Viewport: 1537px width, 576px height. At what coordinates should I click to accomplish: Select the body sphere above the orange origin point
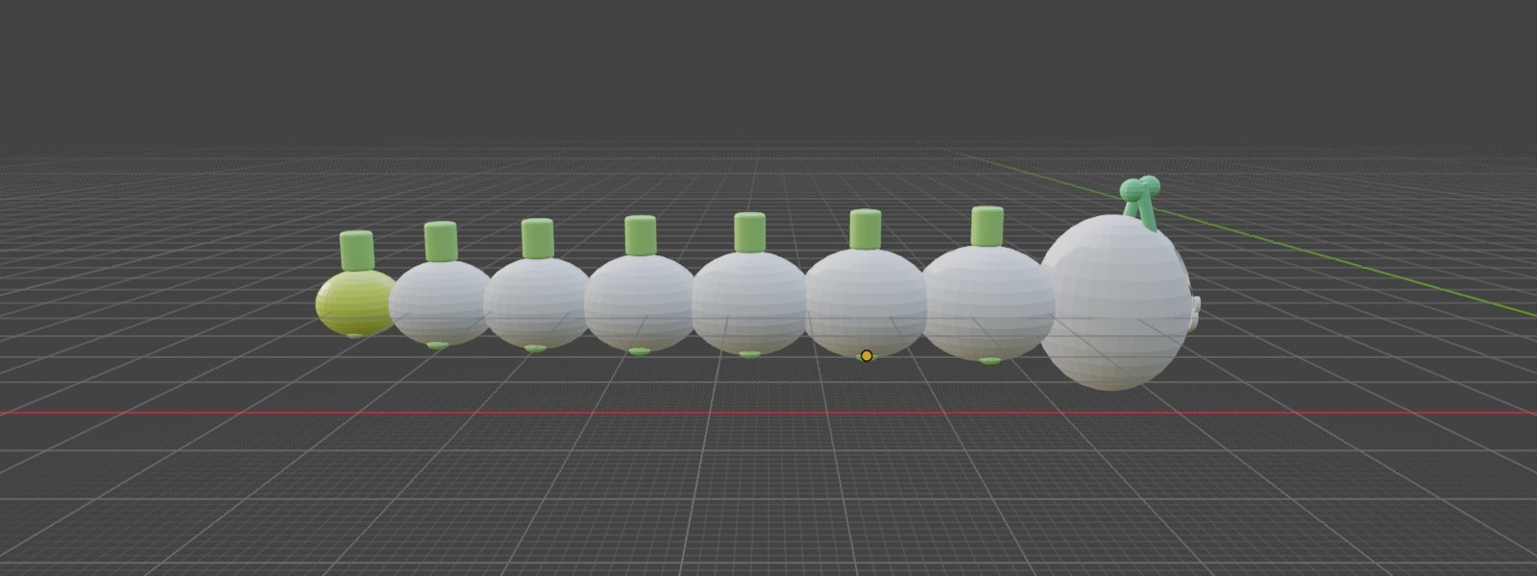pyautogui.click(x=865, y=302)
